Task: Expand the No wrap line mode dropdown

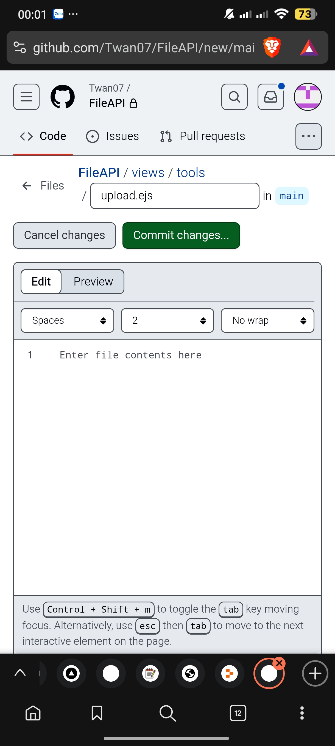Action: (267, 320)
